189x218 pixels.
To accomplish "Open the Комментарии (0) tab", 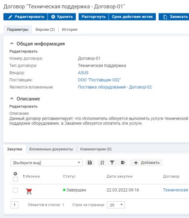I will [x=96, y=149].
